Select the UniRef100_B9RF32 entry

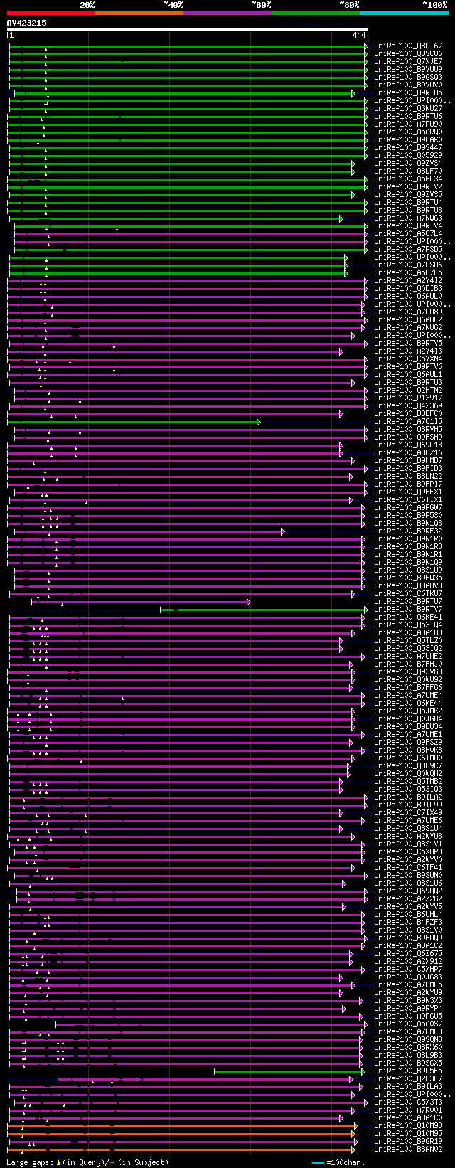[x=408, y=531]
